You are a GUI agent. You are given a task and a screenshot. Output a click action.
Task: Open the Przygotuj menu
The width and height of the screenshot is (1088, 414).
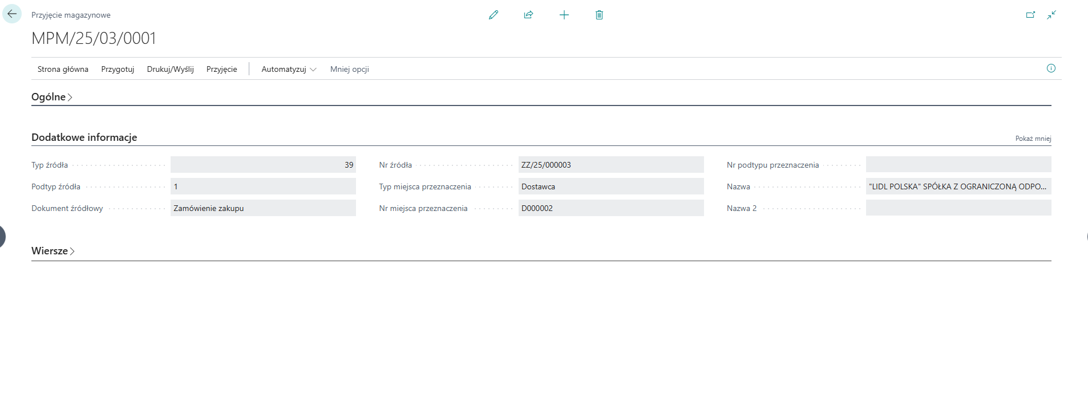(x=118, y=69)
